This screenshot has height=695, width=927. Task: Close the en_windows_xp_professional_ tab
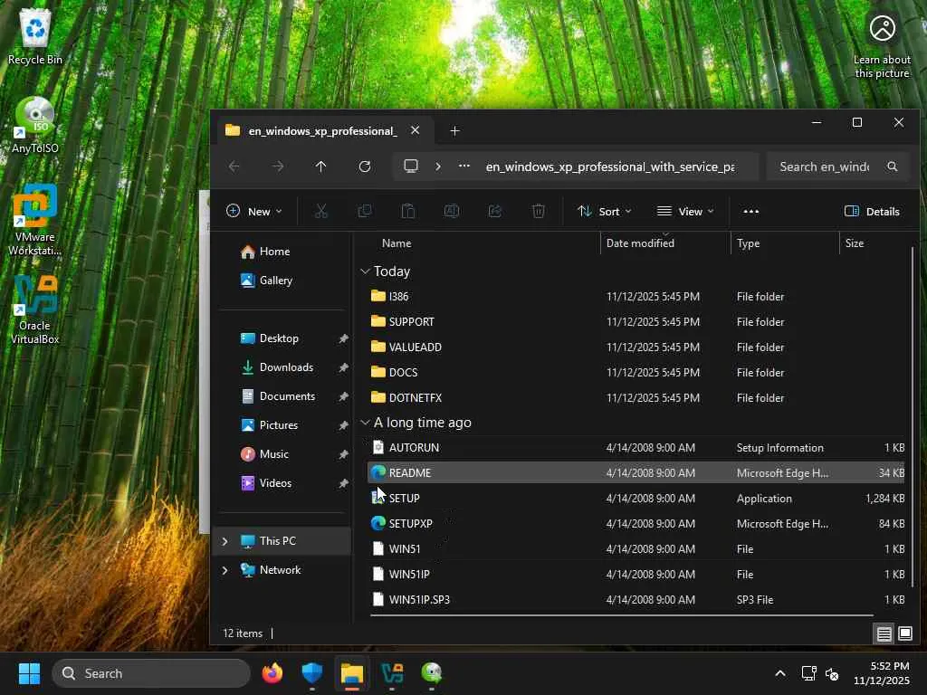(415, 130)
